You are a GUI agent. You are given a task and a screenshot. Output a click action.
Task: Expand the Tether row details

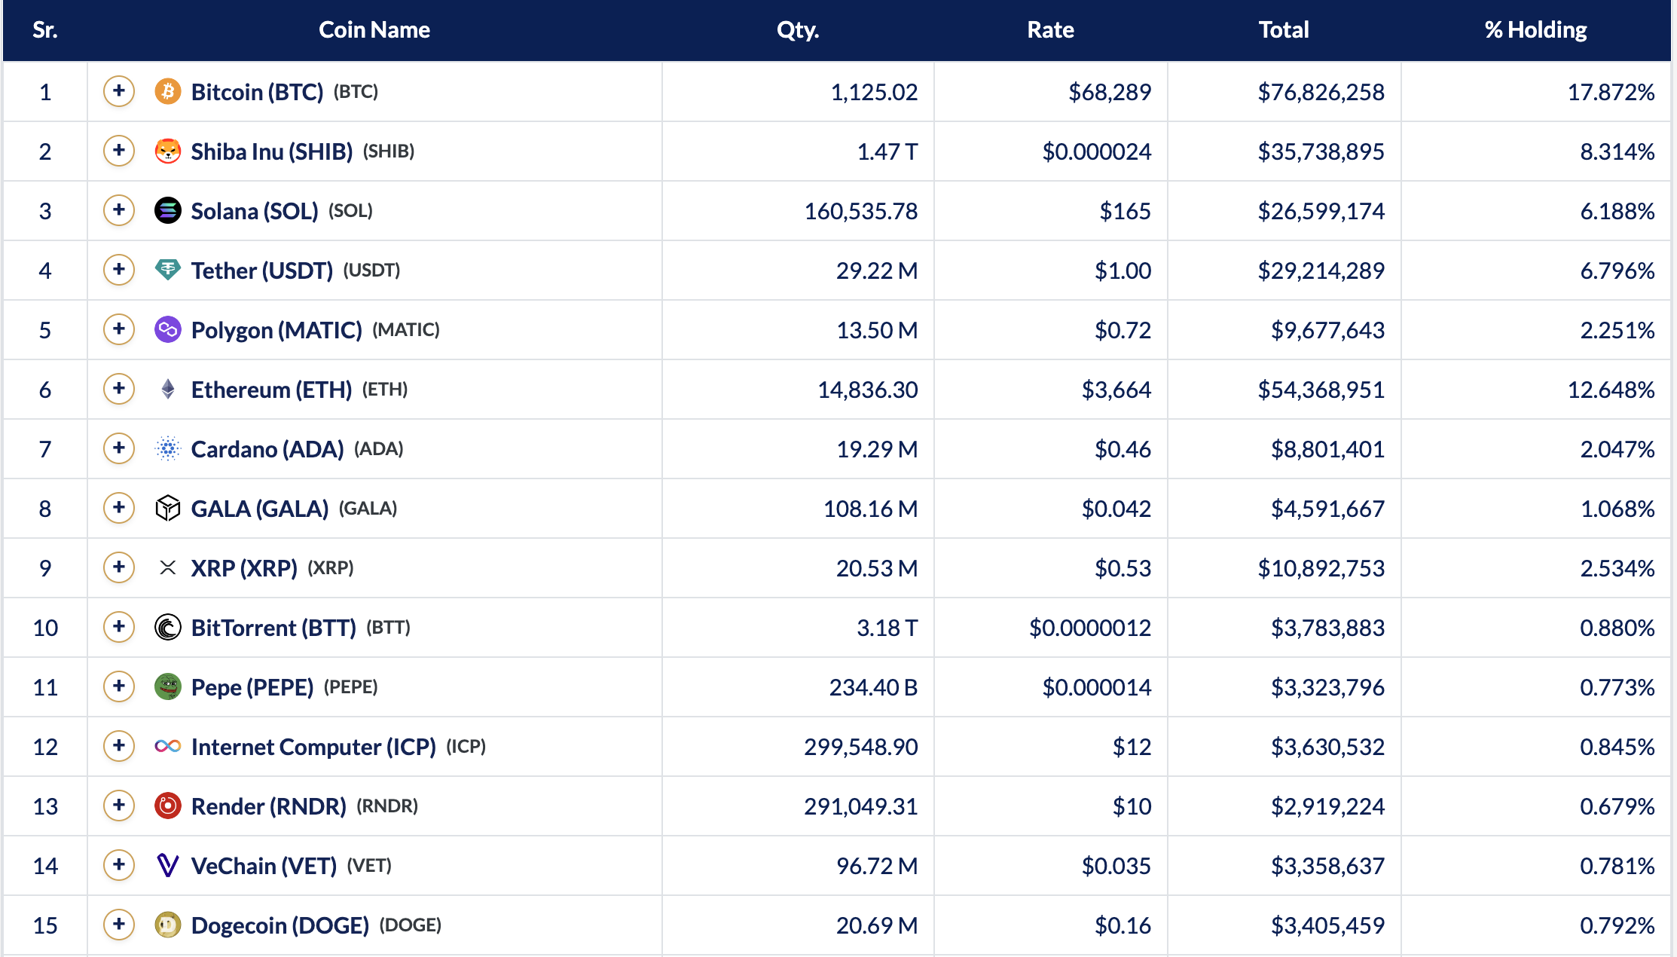pyautogui.click(x=119, y=270)
